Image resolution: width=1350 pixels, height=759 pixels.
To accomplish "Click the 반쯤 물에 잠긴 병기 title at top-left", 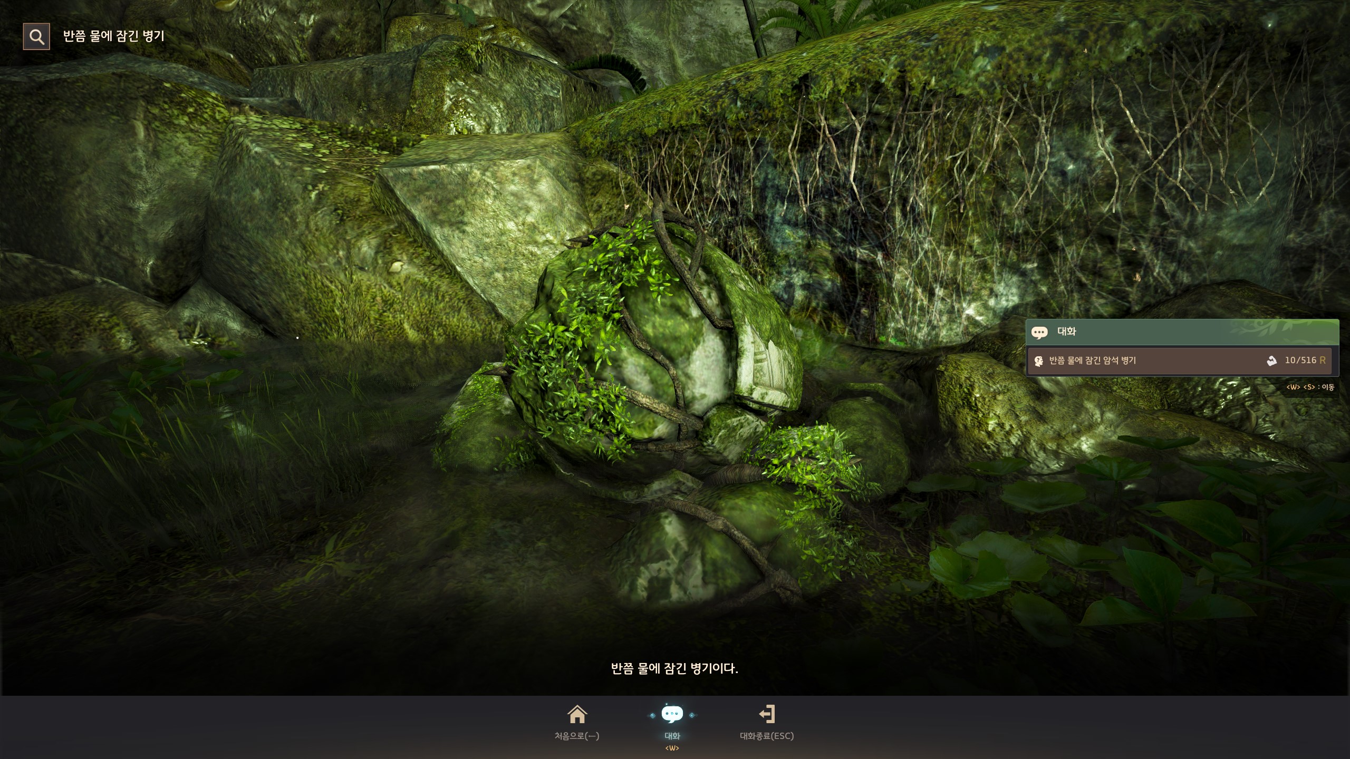I will click(114, 36).
